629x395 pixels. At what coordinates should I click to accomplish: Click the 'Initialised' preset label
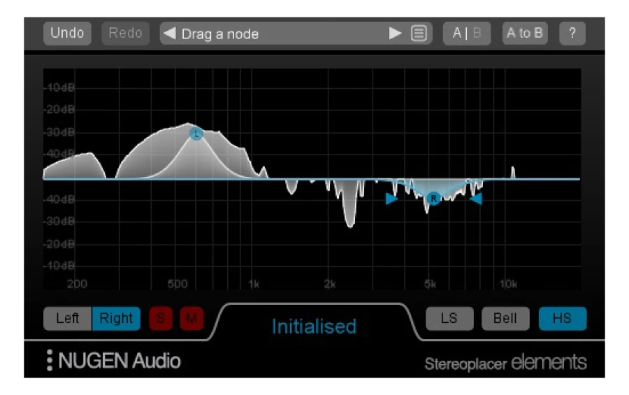tap(314, 326)
